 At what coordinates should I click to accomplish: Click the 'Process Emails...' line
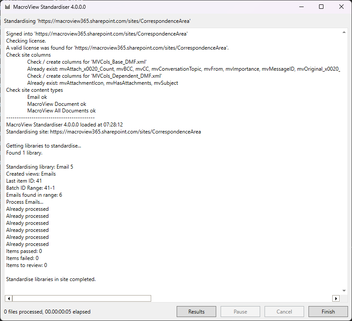pos(25,202)
